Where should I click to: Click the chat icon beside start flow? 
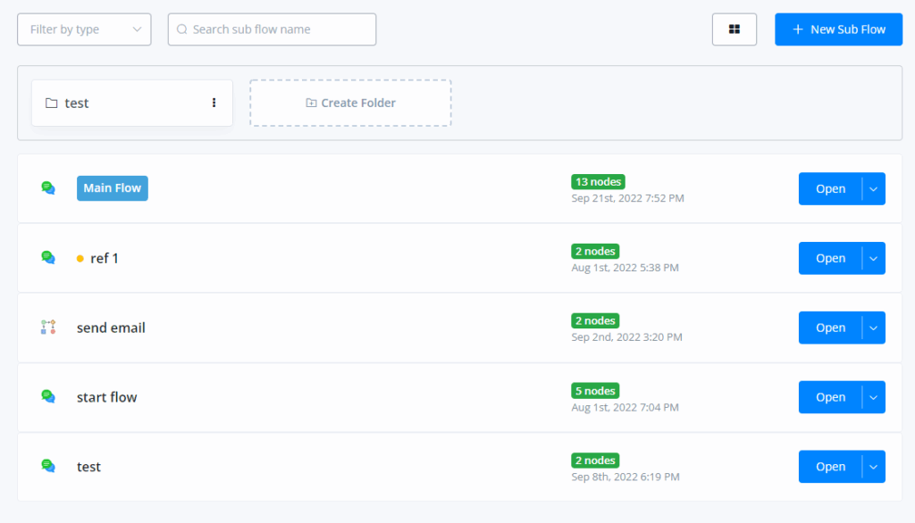pos(48,397)
